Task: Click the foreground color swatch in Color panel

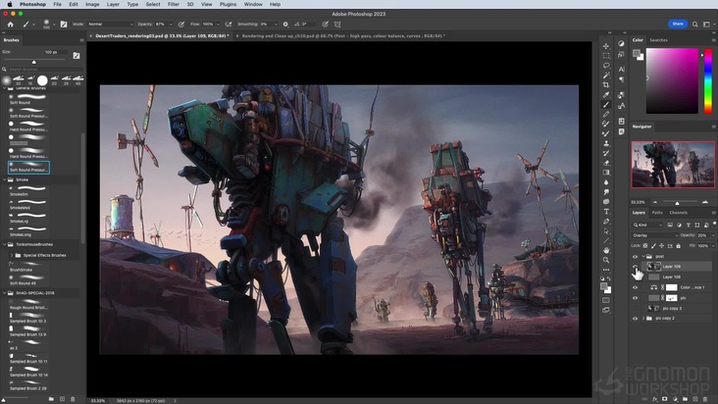Action: (636, 53)
